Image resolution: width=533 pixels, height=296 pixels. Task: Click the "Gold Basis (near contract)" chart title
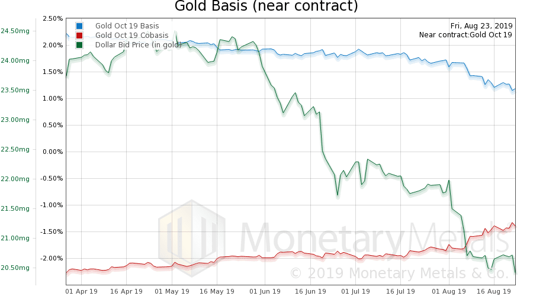click(x=266, y=7)
